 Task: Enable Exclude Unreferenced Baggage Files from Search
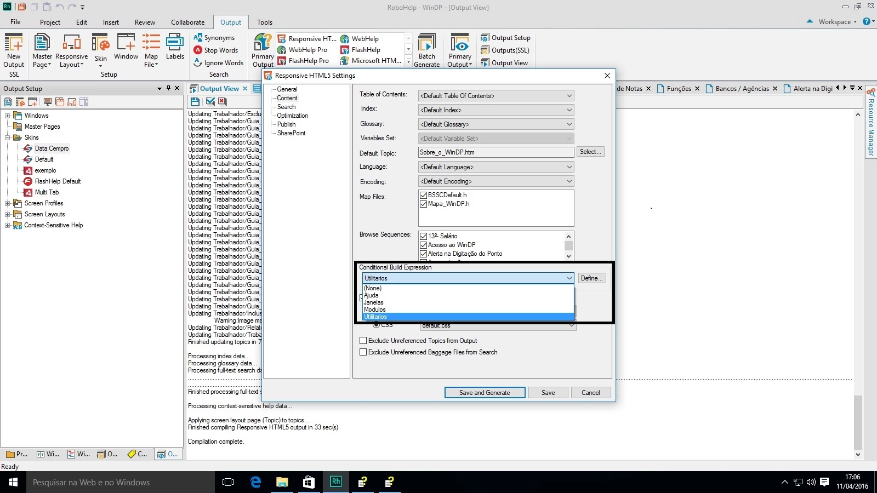point(363,352)
